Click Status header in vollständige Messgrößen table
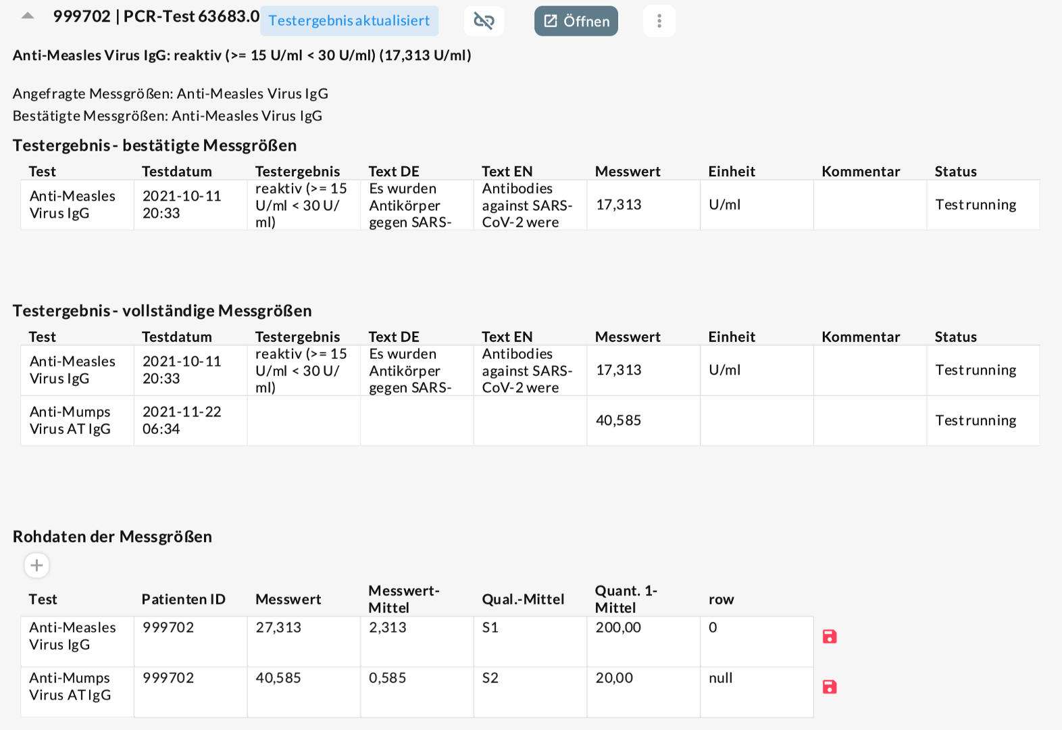 [x=956, y=337]
